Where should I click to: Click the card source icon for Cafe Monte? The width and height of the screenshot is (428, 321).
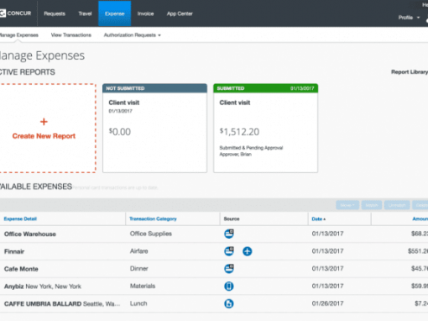[229, 269]
